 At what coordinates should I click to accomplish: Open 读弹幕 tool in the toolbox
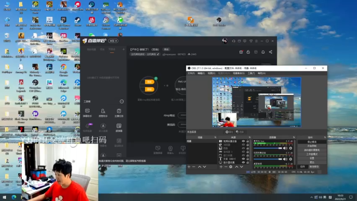coord(119,128)
